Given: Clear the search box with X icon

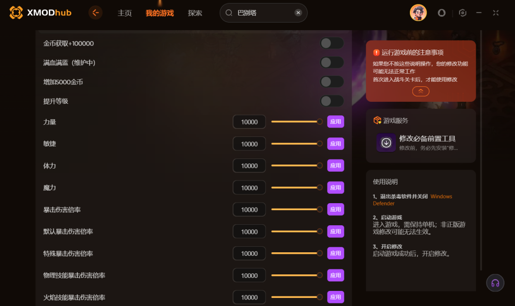Looking at the screenshot, I should click(298, 13).
